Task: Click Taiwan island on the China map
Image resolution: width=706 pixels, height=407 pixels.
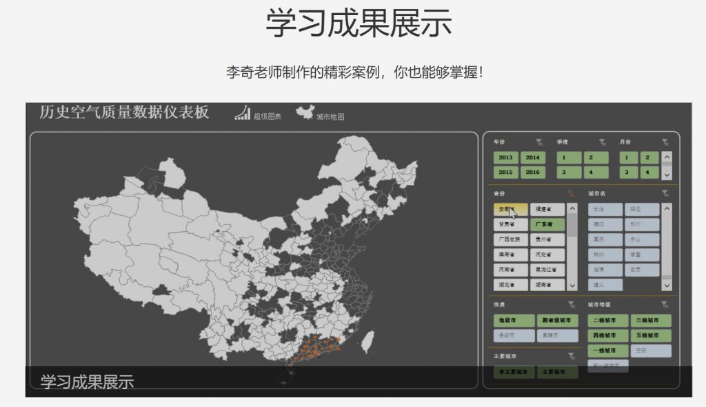Action: click(x=368, y=342)
